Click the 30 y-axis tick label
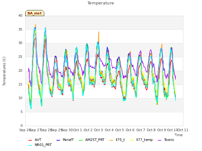Screen dimensions: 202x151 20,43
